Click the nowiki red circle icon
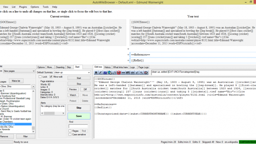The width and height of the screenshot is (256, 144). click(119, 73)
